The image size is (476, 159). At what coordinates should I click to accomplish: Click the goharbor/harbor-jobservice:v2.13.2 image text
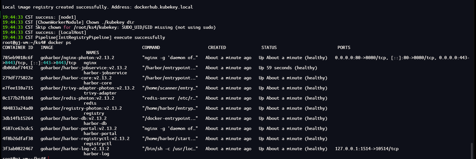pyautogui.click(x=84, y=68)
